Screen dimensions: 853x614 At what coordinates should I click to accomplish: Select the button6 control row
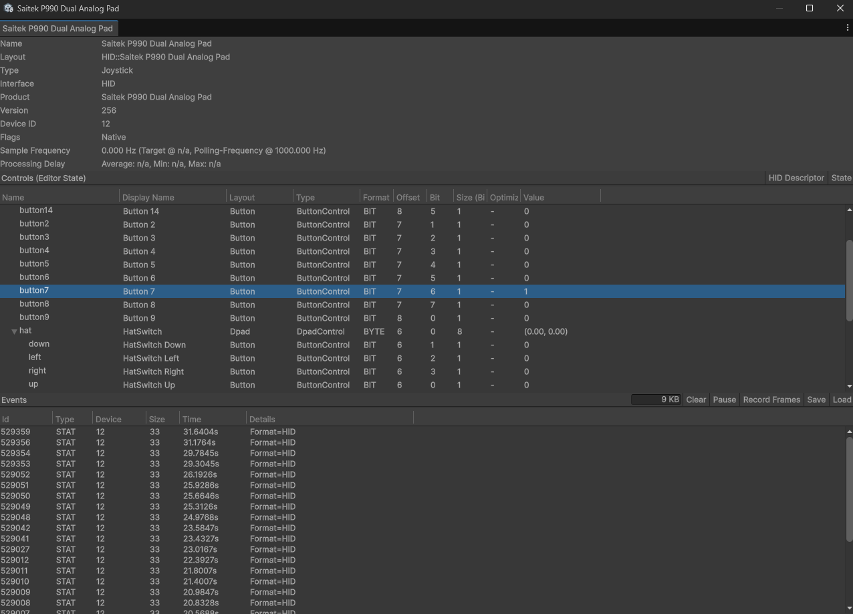tap(422, 278)
